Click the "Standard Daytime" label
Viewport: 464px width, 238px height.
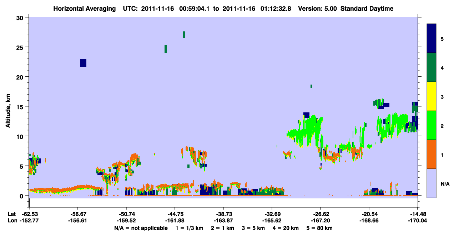coord(367,9)
